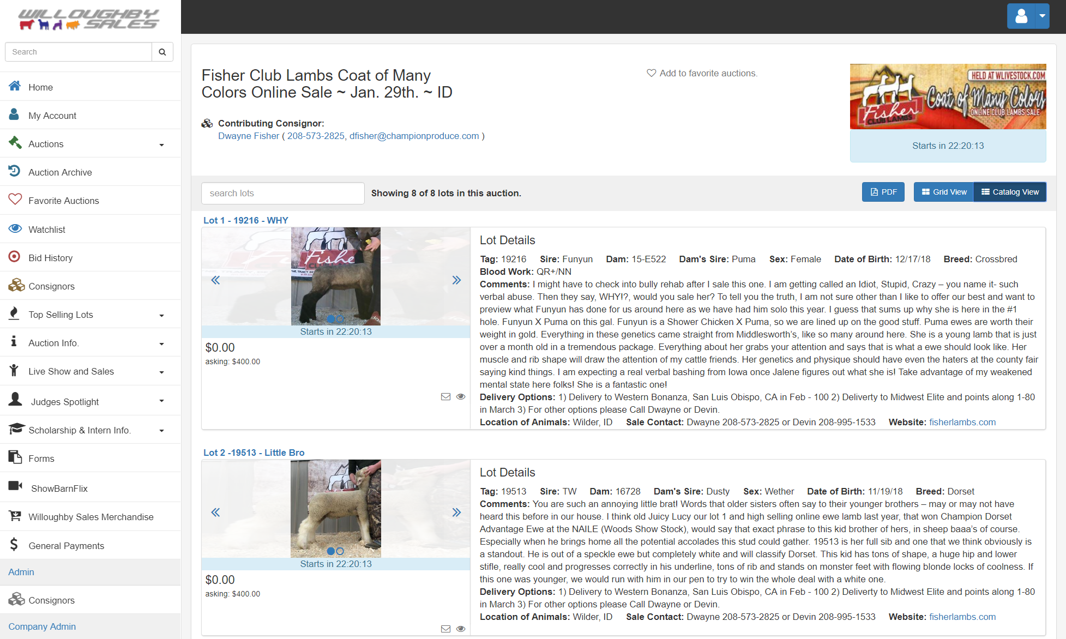
Task: Show previous image for Lot 2
Action: (x=215, y=513)
